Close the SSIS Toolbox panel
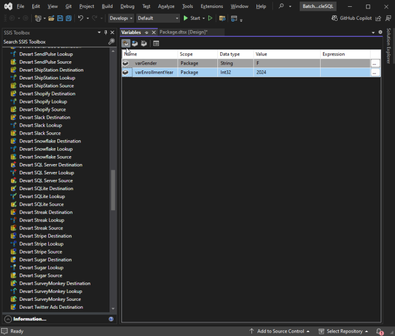Image resolution: width=395 pixels, height=336 pixels. [112, 32]
